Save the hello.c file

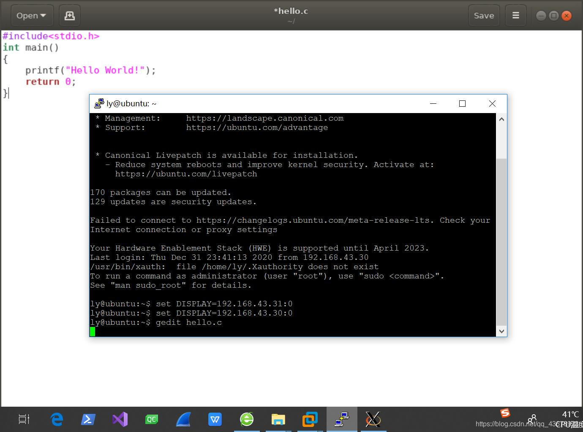[x=484, y=16]
